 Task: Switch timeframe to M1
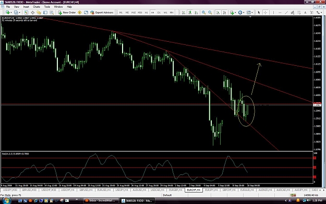click(121, 13)
